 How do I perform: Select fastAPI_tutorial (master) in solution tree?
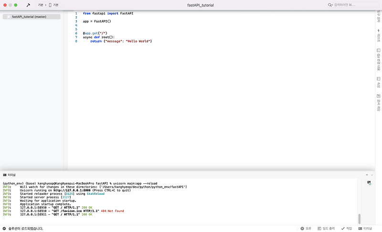tap(32, 17)
